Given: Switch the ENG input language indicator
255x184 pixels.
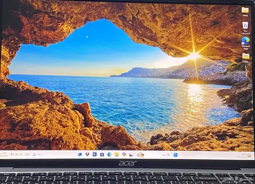Looking at the screenshot, I should tap(27, 155).
